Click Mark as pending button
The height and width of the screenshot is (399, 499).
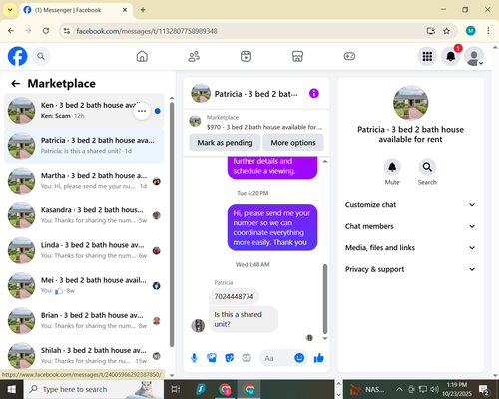click(x=225, y=143)
